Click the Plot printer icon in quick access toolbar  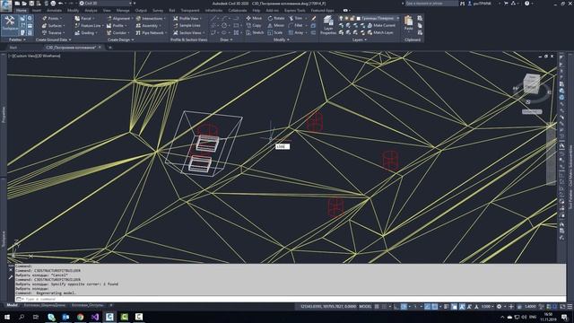(x=53, y=4)
